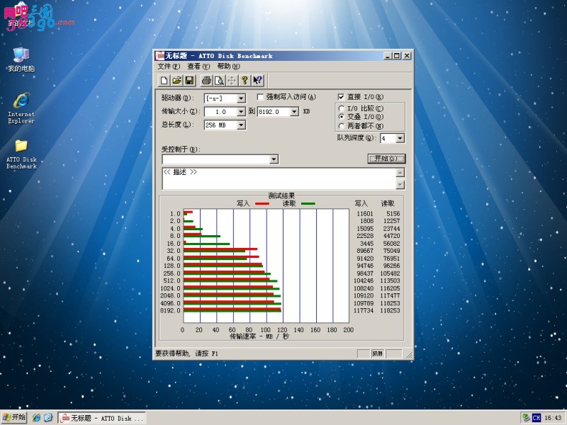567x425 pixels.
Task: Click the write value 3445 in results
Action: (x=366, y=244)
